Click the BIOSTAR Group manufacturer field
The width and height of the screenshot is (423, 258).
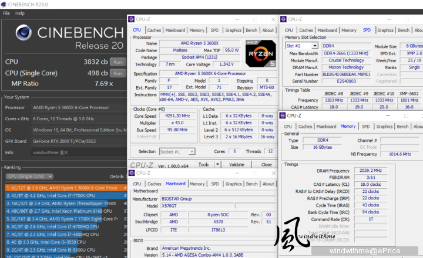point(218,199)
